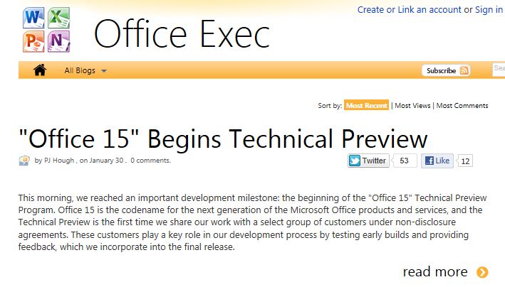Sort posts by Most Recent

367,105
